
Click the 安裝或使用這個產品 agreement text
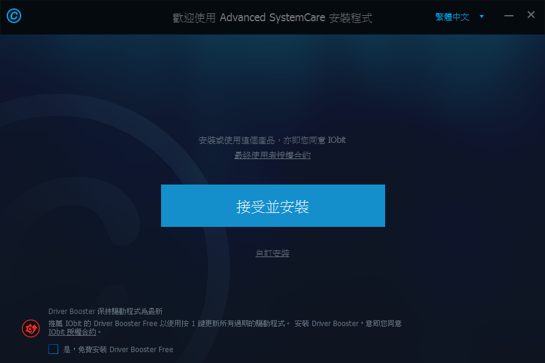272,140
